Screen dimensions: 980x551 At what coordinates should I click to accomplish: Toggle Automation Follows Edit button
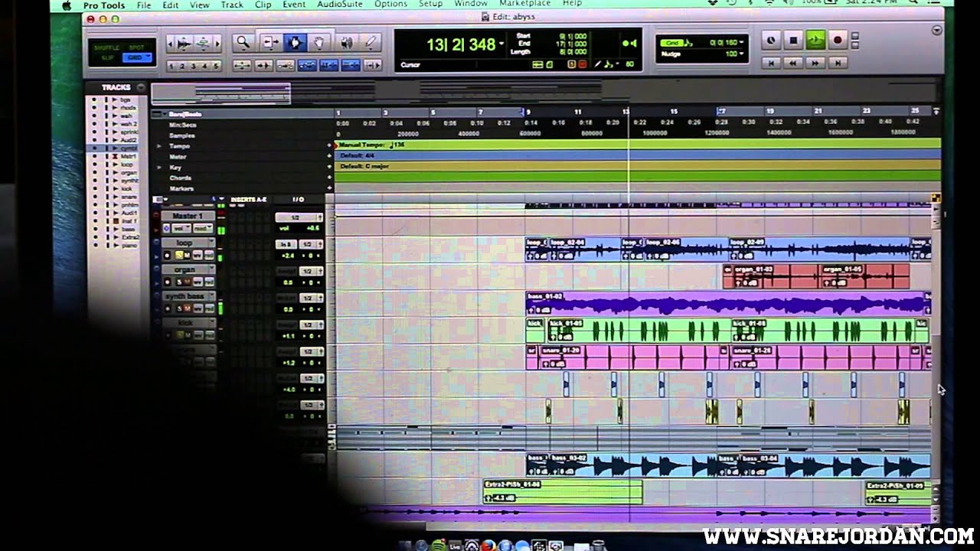pyautogui.click(x=308, y=65)
